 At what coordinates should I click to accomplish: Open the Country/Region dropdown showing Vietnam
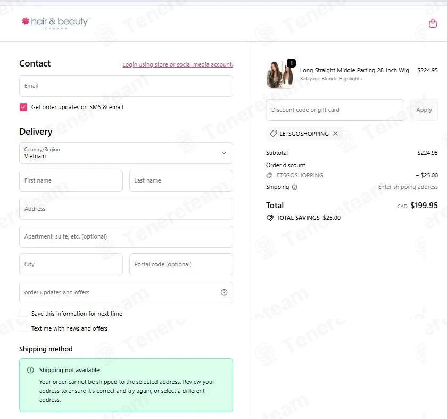126,153
